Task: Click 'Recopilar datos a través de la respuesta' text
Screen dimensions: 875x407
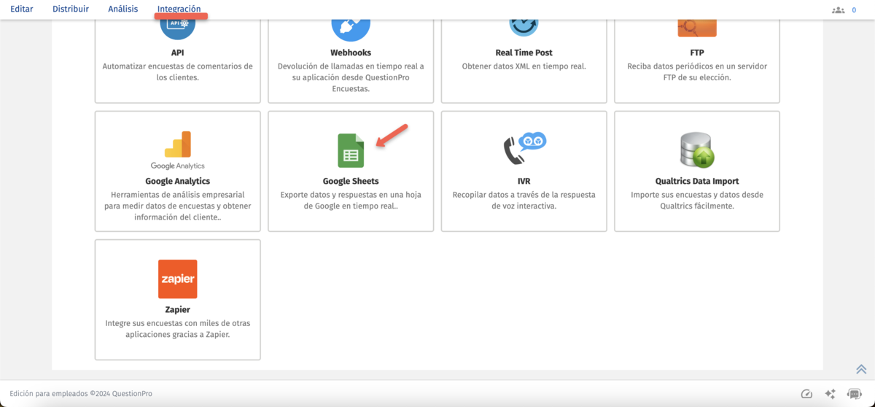Action: 524,200
